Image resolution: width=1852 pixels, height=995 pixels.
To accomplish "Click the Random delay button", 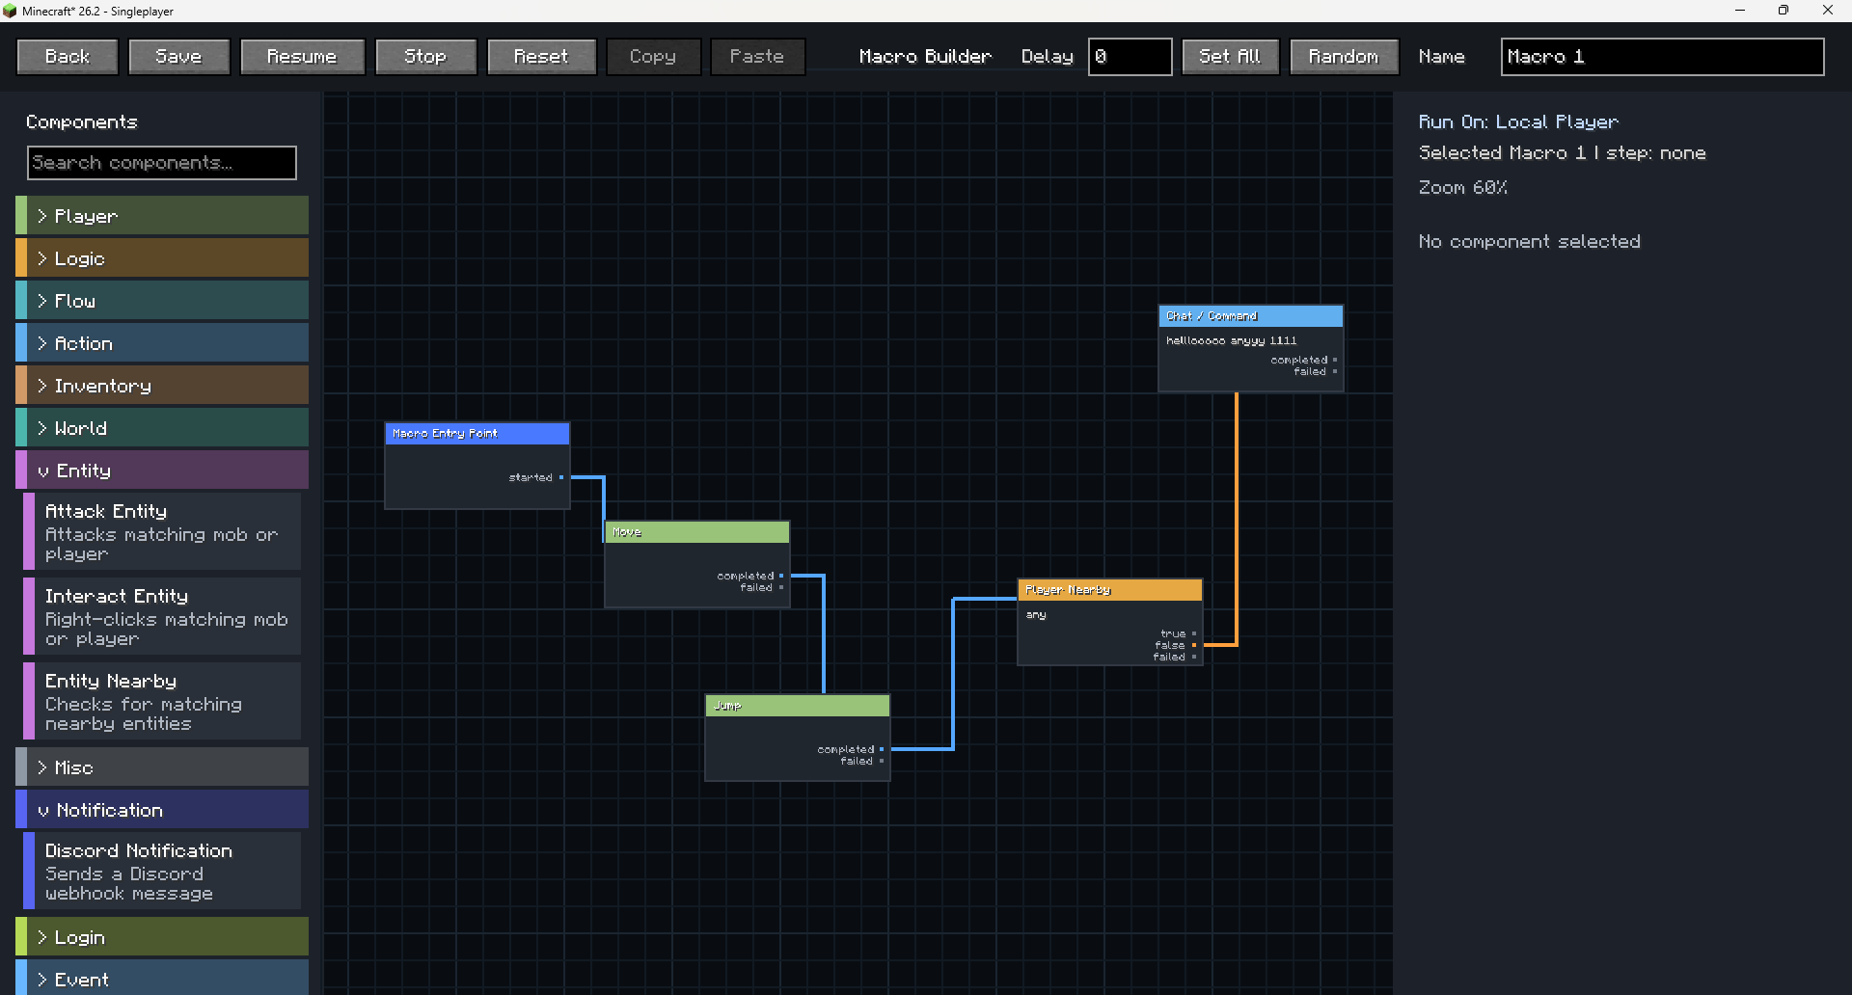I will click(x=1344, y=57).
